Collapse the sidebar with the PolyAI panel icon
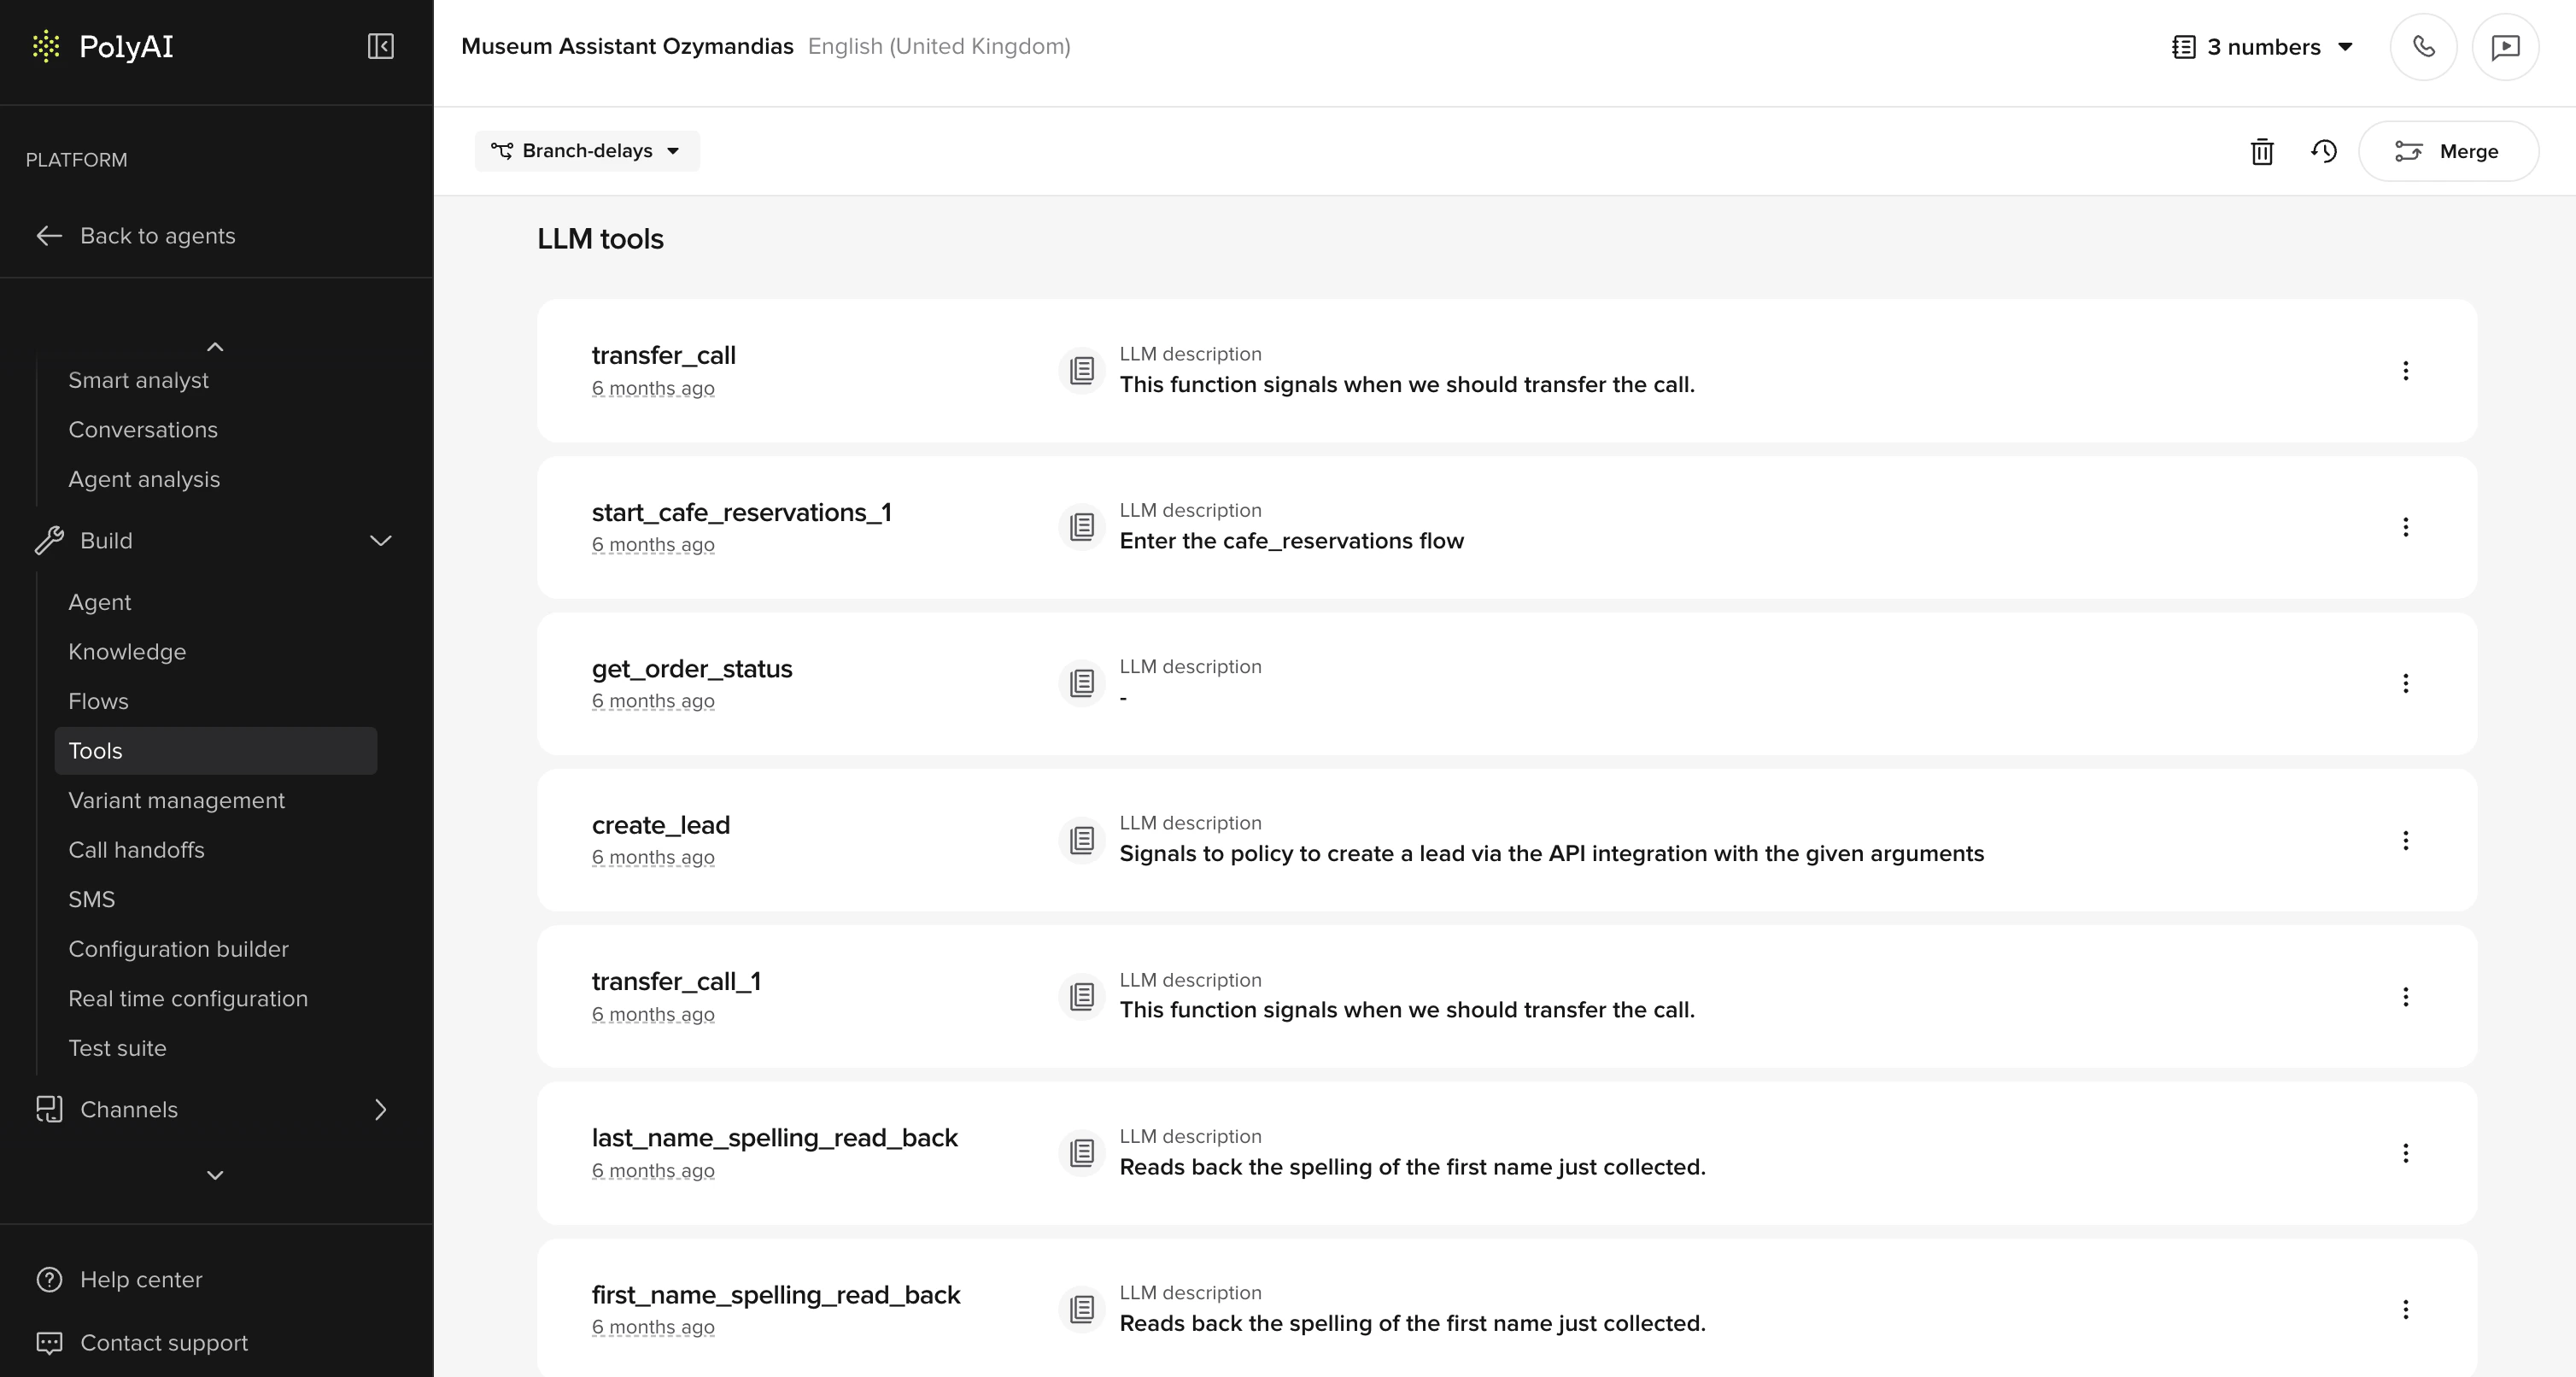 point(380,46)
